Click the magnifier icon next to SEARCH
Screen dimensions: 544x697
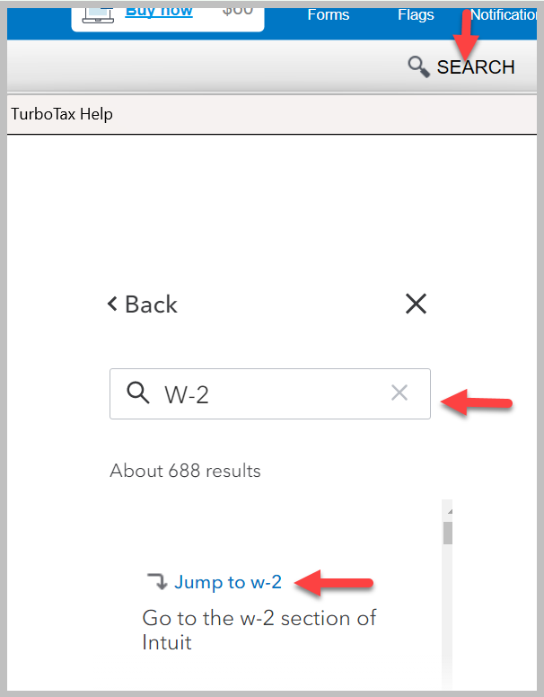pos(418,66)
